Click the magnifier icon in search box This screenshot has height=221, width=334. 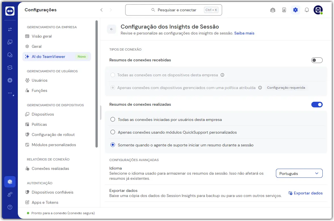[153, 10]
